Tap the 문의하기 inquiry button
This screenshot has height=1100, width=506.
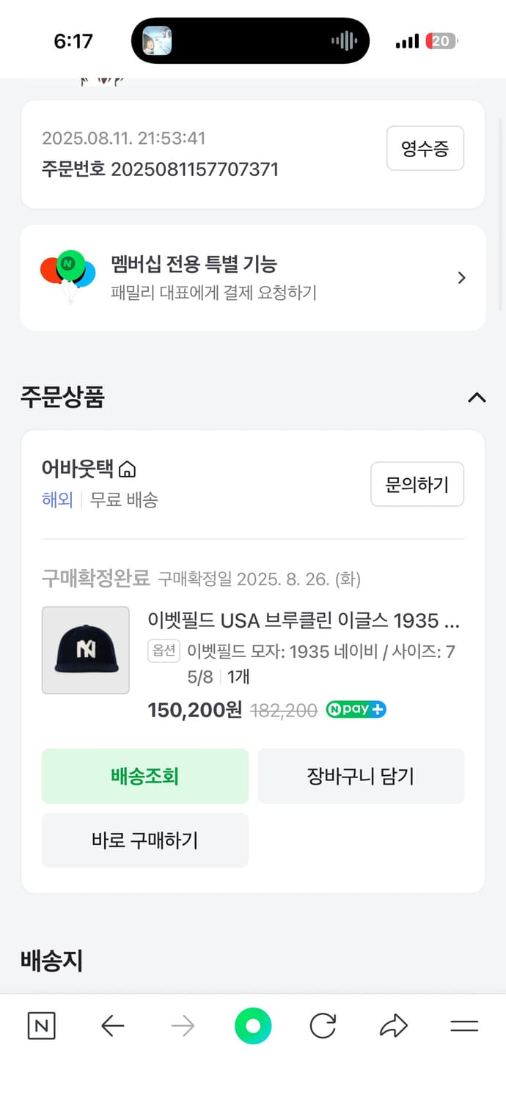point(417,484)
